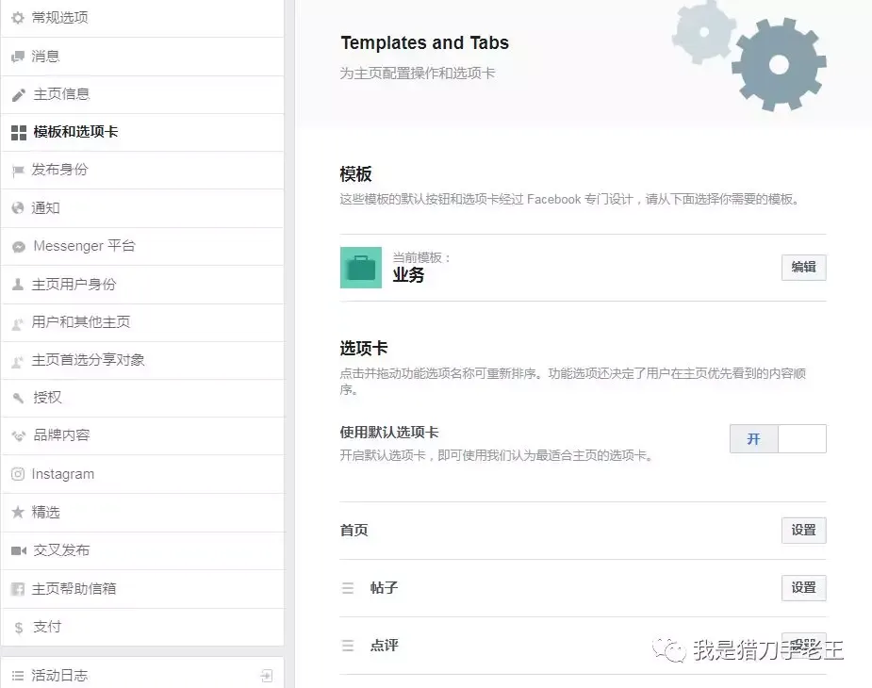Viewport: 872px width, 688px height.
Task: Click the pencil icon beside 主页信息
Action: pos(18,94)
